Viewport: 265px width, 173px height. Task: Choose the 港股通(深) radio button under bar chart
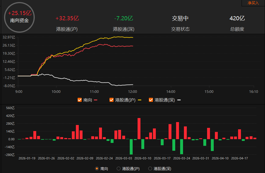coord(150,168)
